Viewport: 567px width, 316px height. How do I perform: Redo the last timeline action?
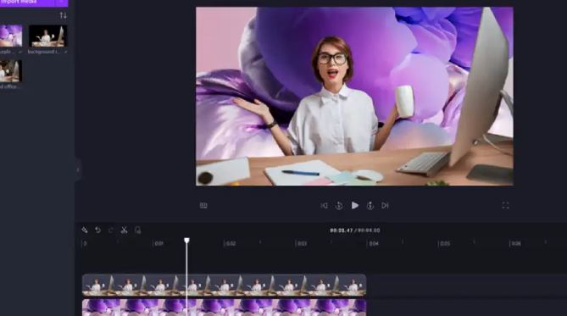[x=111, y=230]
